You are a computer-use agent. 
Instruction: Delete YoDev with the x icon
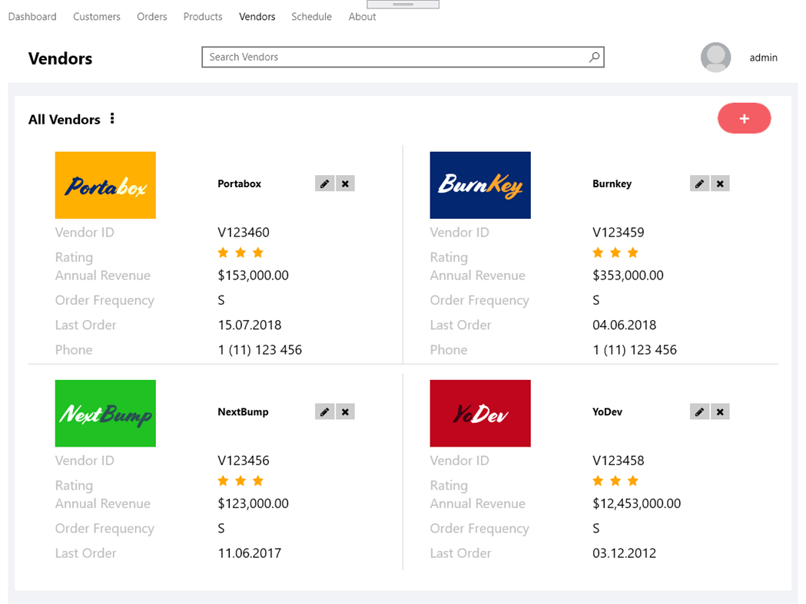tap(720, 411)
